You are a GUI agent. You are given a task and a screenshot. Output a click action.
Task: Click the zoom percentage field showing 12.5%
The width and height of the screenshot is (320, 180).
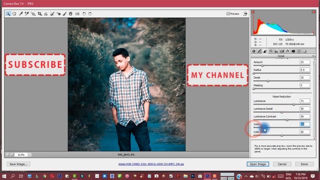pos(21,154)
